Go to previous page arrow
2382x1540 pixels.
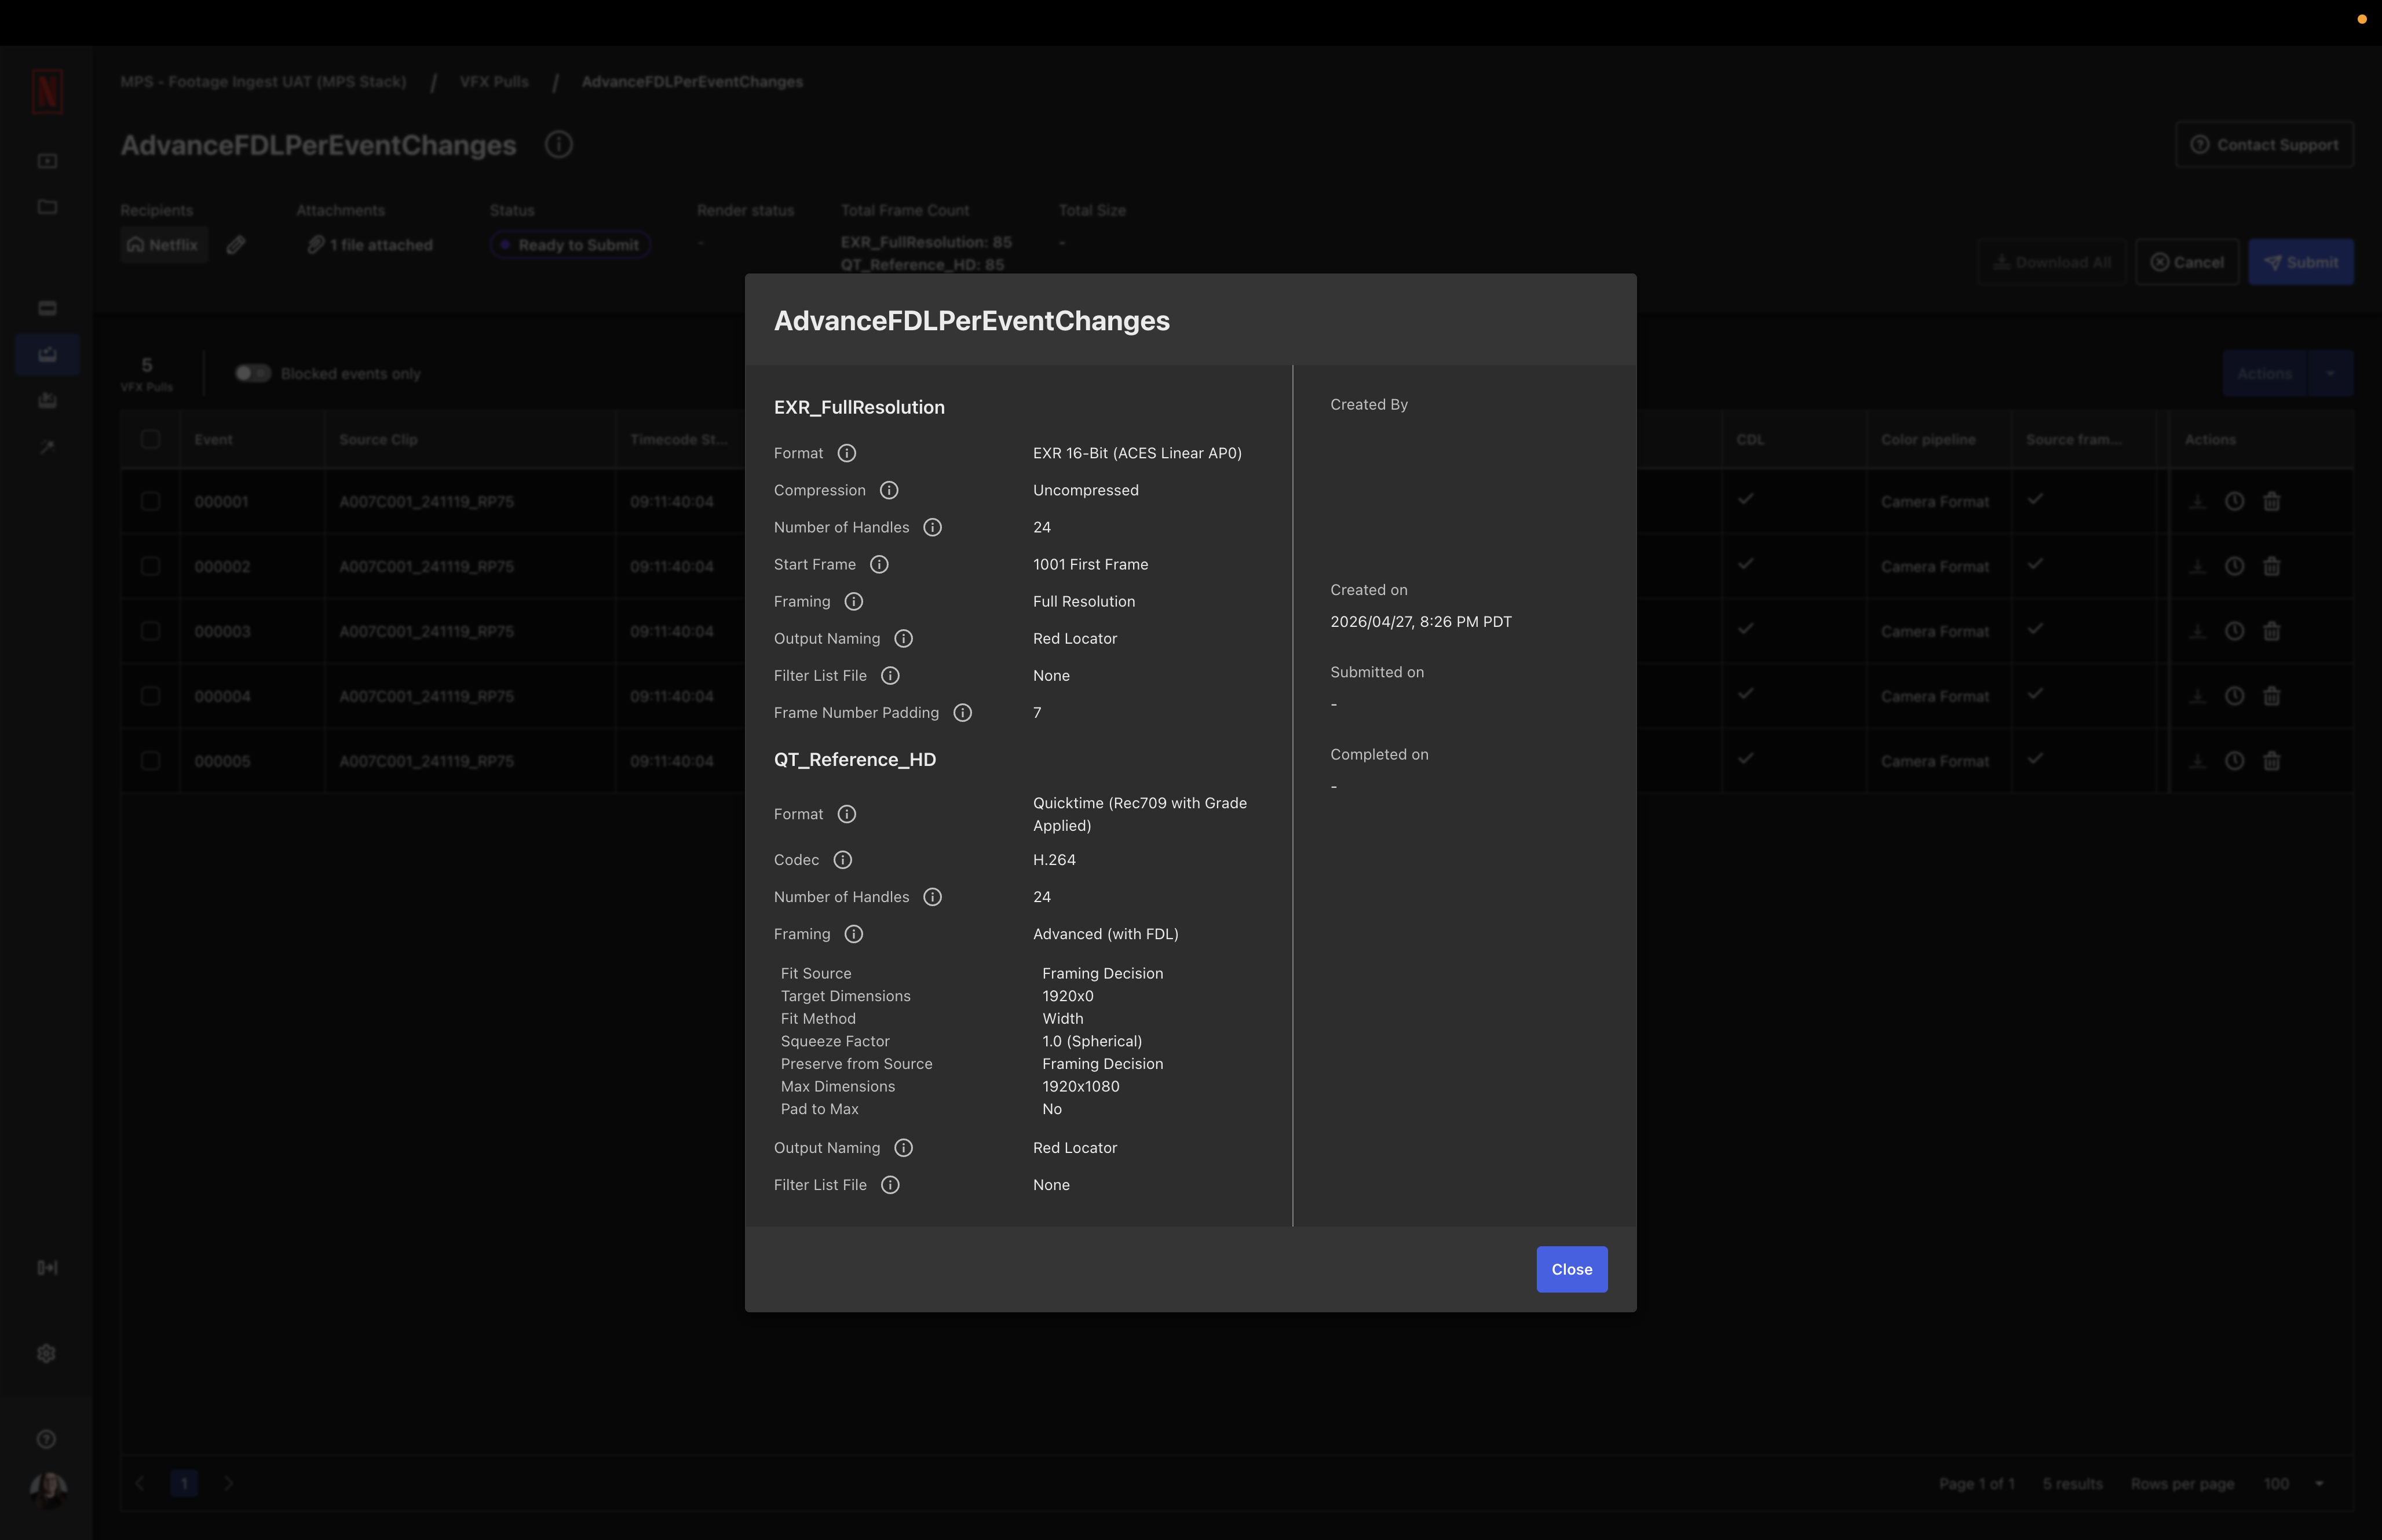[140, 1483]
